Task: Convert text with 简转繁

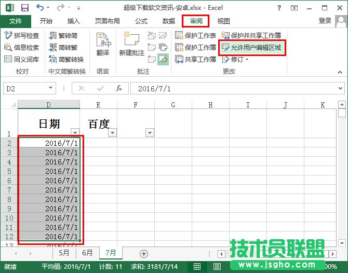Action: [63, 47]
